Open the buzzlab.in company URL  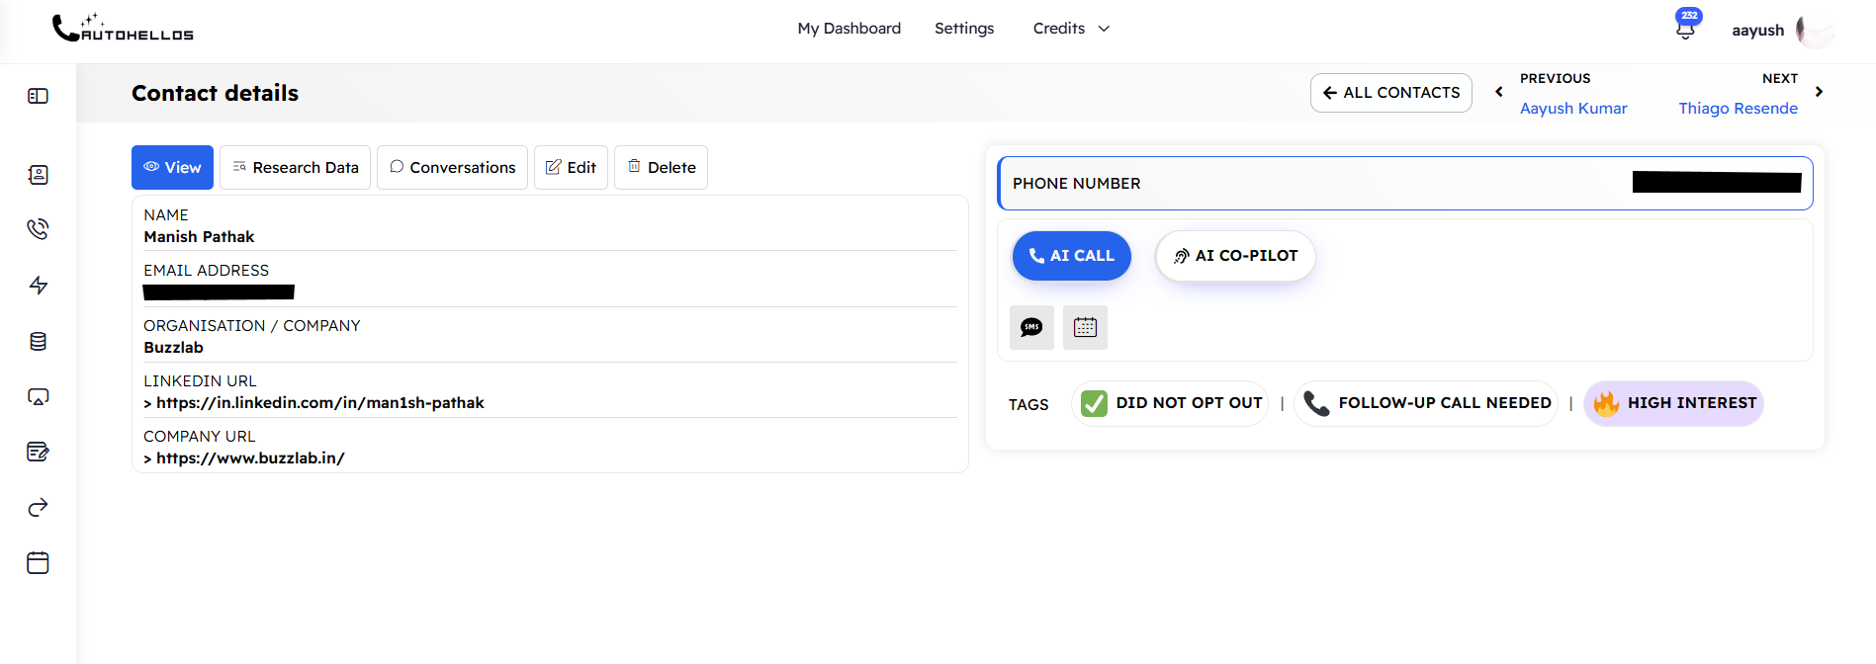point(250,458)
